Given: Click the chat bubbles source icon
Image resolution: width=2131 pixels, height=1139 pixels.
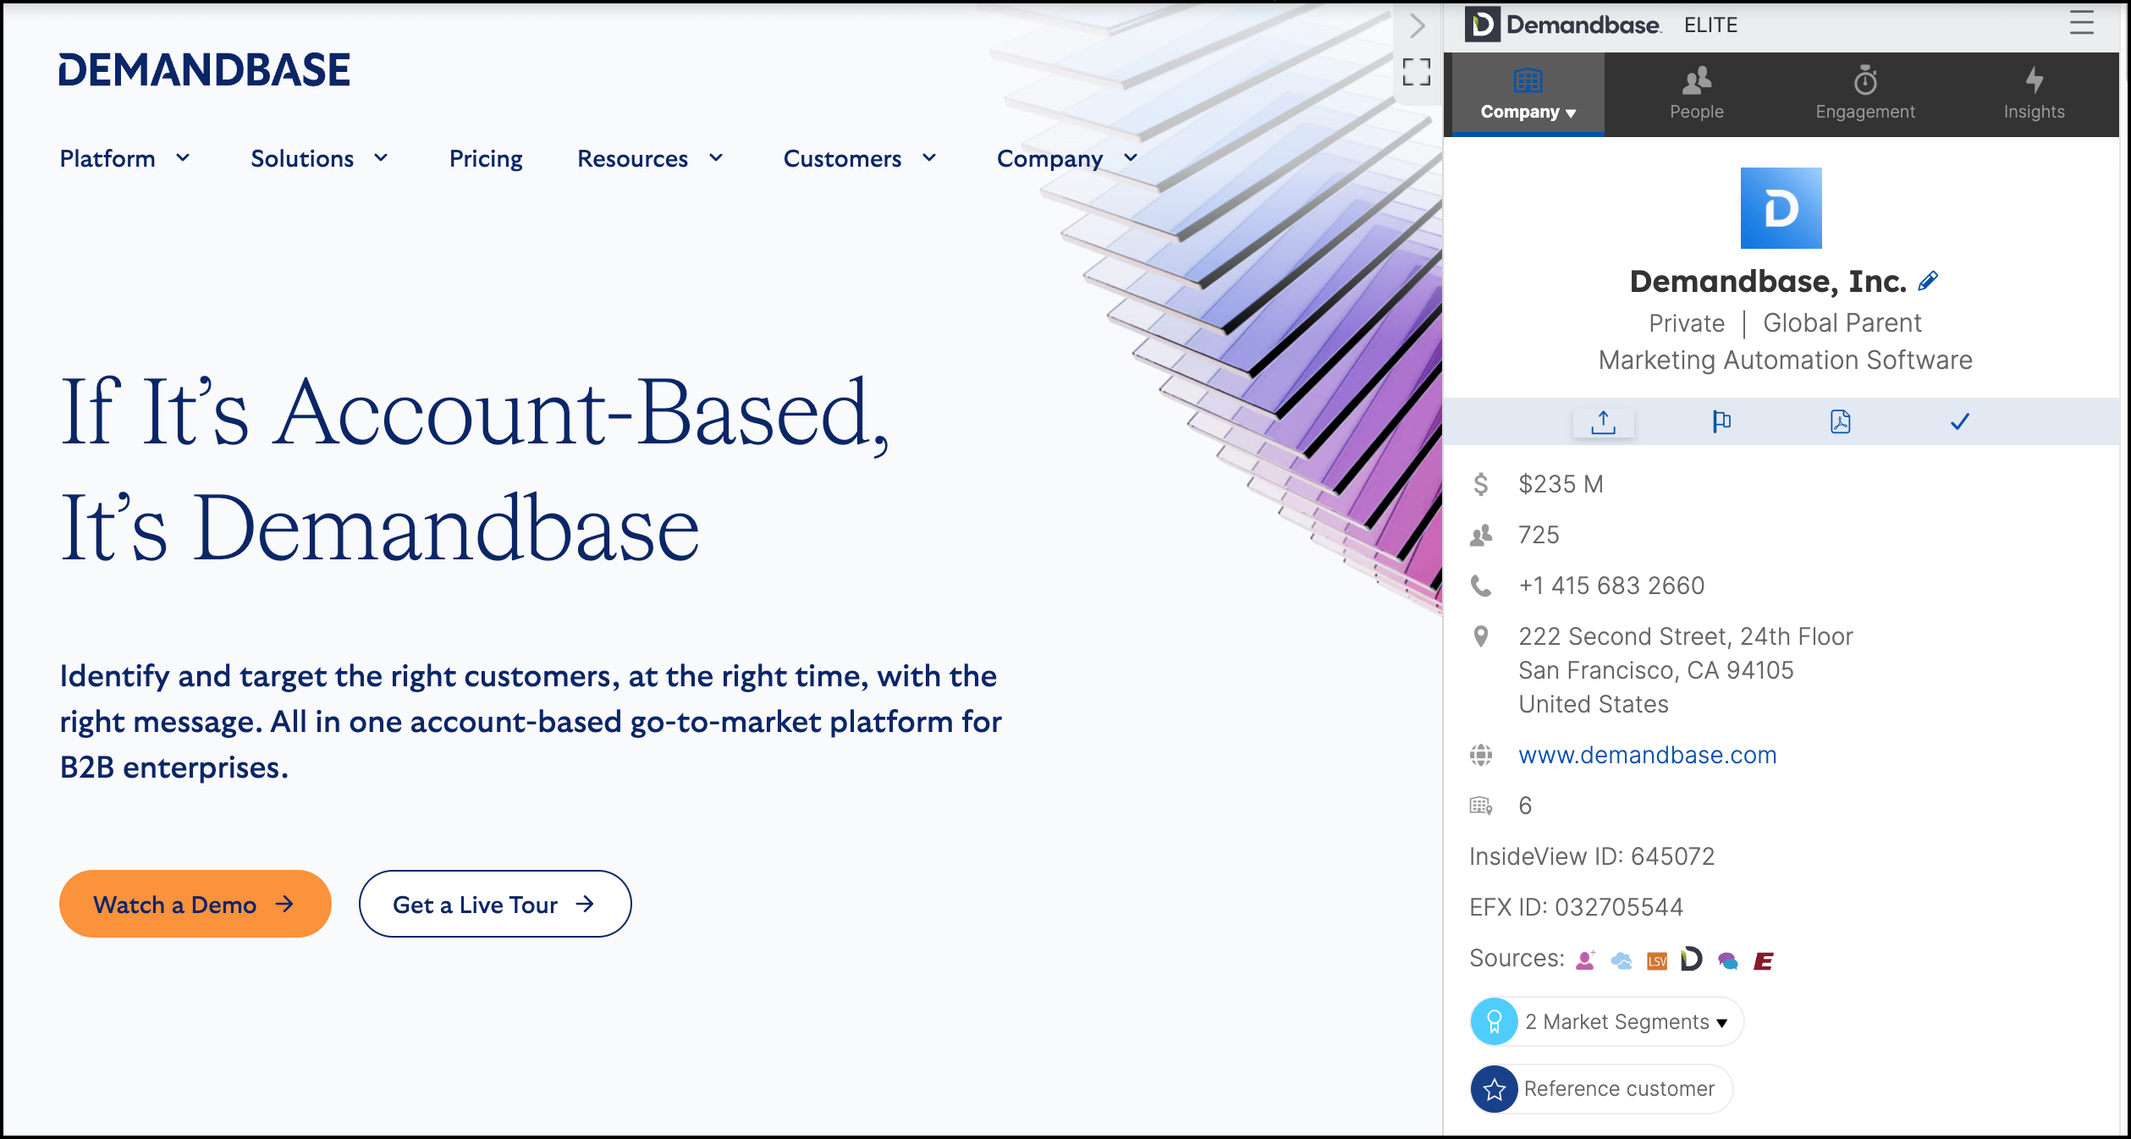Looking at the screenshot, I should [1728, 960].
